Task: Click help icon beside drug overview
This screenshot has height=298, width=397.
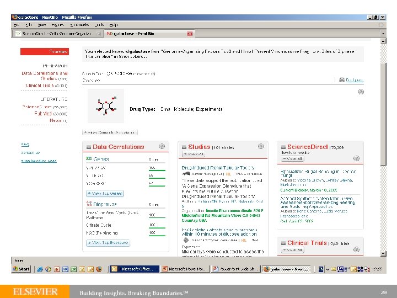Action: [361, 92]
